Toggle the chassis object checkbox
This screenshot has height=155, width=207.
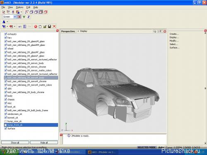click(5, 99)
